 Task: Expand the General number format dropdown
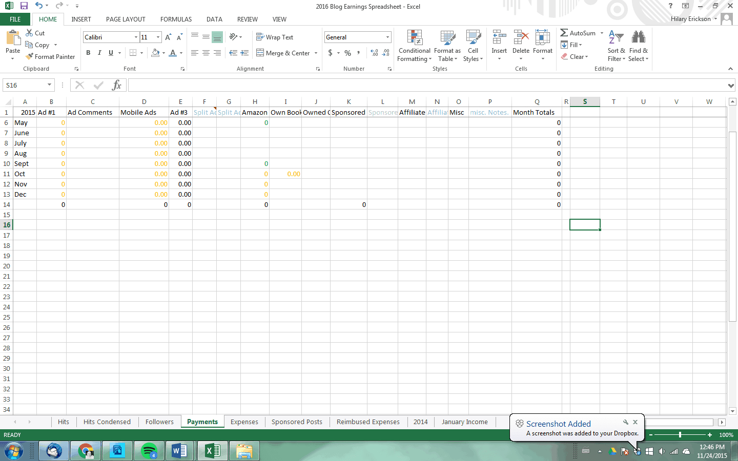click(387, 37)
